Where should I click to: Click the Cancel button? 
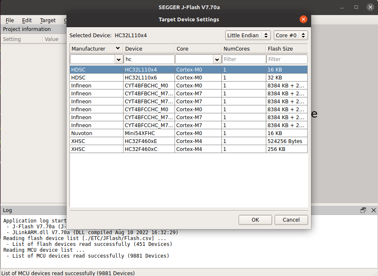[x=291, y=220]
